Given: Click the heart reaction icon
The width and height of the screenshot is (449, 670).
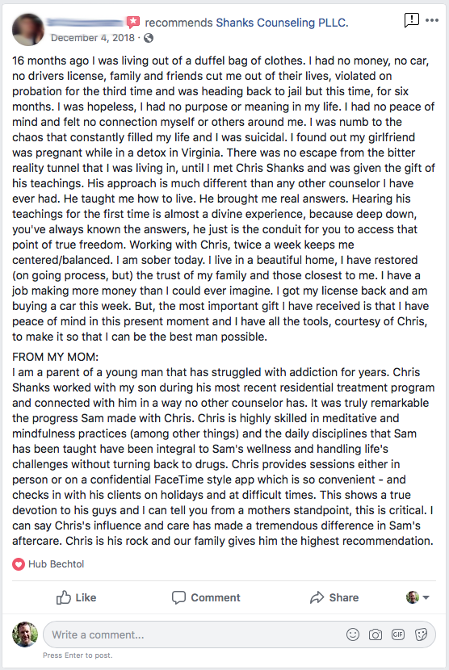Looking at the screenshot, I should pyautogui.click(x=19, y=564).
